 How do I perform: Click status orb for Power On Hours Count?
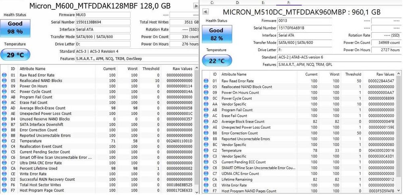pyautogui.click(x=206, y=93)
